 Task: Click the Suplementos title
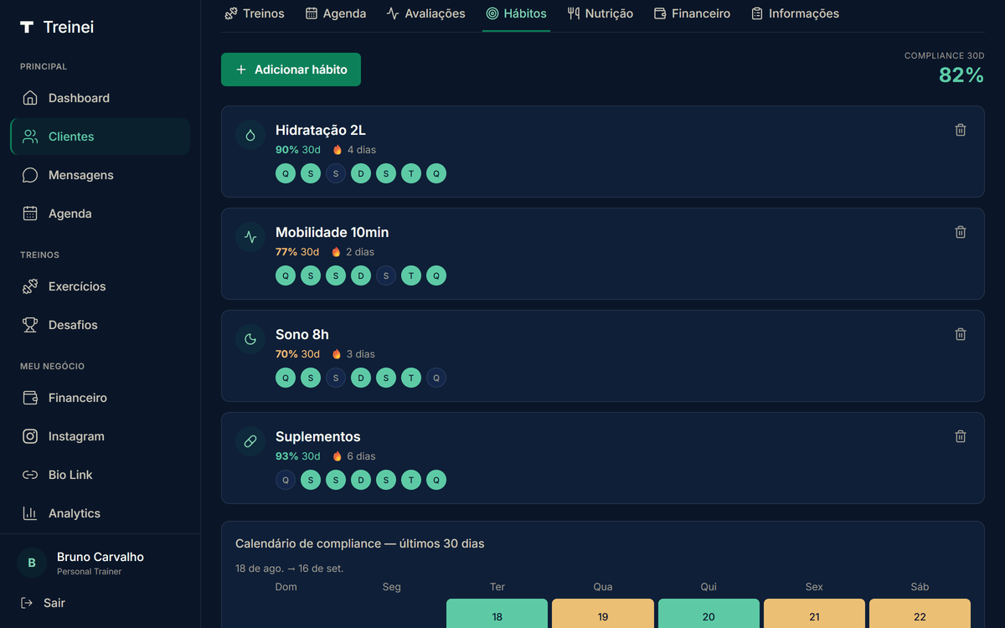(x=318, y=436)
